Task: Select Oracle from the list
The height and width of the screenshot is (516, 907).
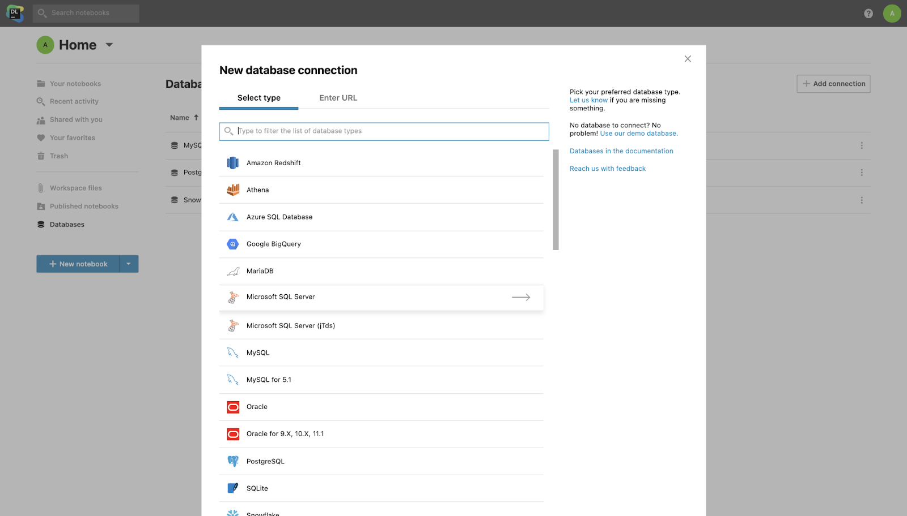Action: [x=382, y=407]
